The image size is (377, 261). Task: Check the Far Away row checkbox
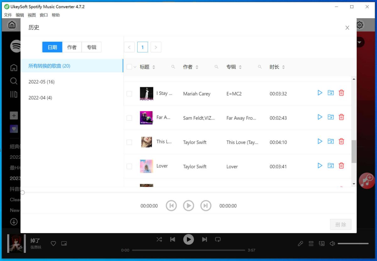(x=129, y=118)
